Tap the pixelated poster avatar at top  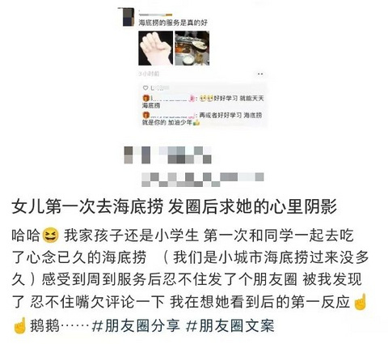click(128, 17)
